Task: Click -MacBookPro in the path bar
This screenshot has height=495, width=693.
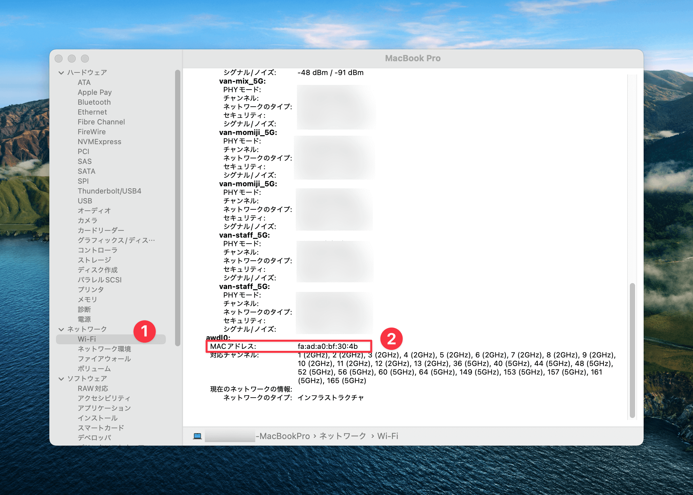Action: pyautogui.click(x=283, y=436)
